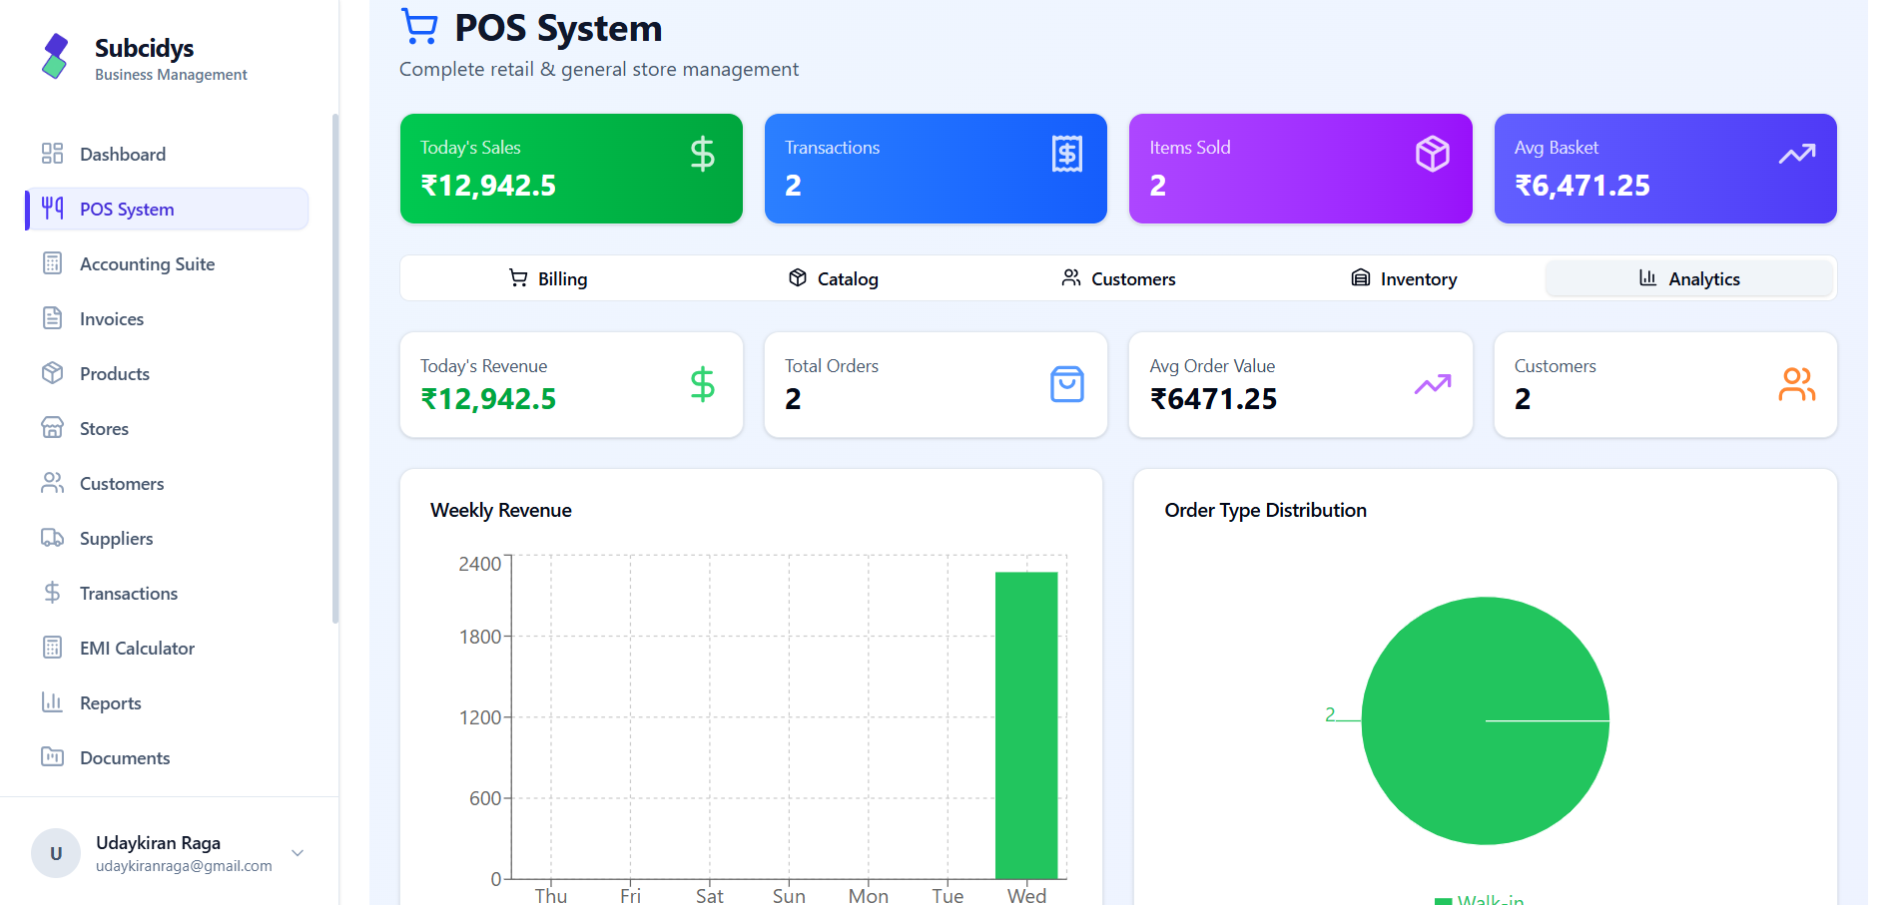The width and height of the screenshot is (1898, 905).
Task: Select POS System in the sidebar
Action: tap(168, 209)
